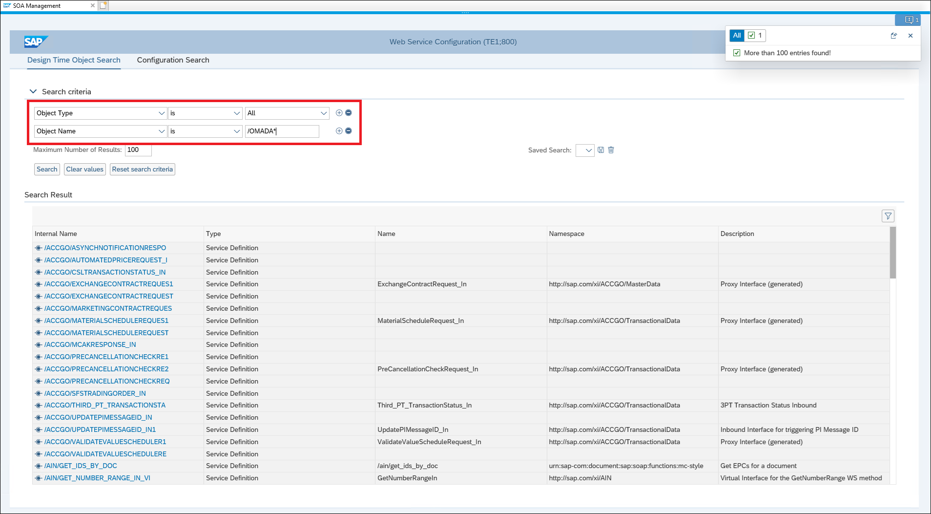Add a criterion after Object Type row
931x514 pixels.
pyautogui.click(x=339, y=113)
